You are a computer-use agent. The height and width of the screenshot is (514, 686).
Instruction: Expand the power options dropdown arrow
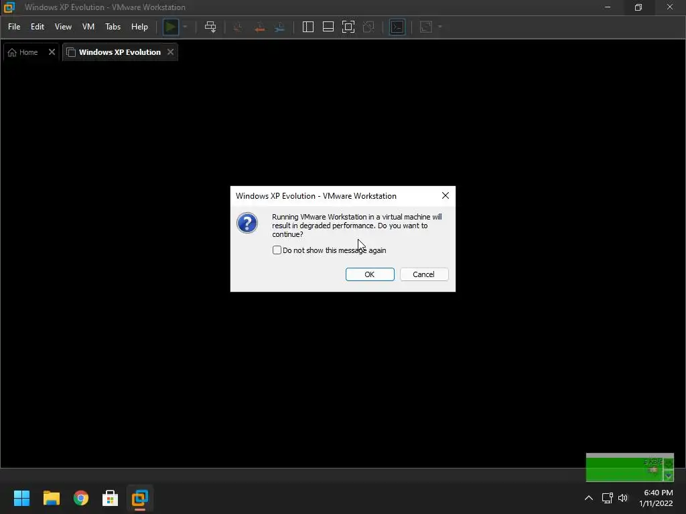185,27
